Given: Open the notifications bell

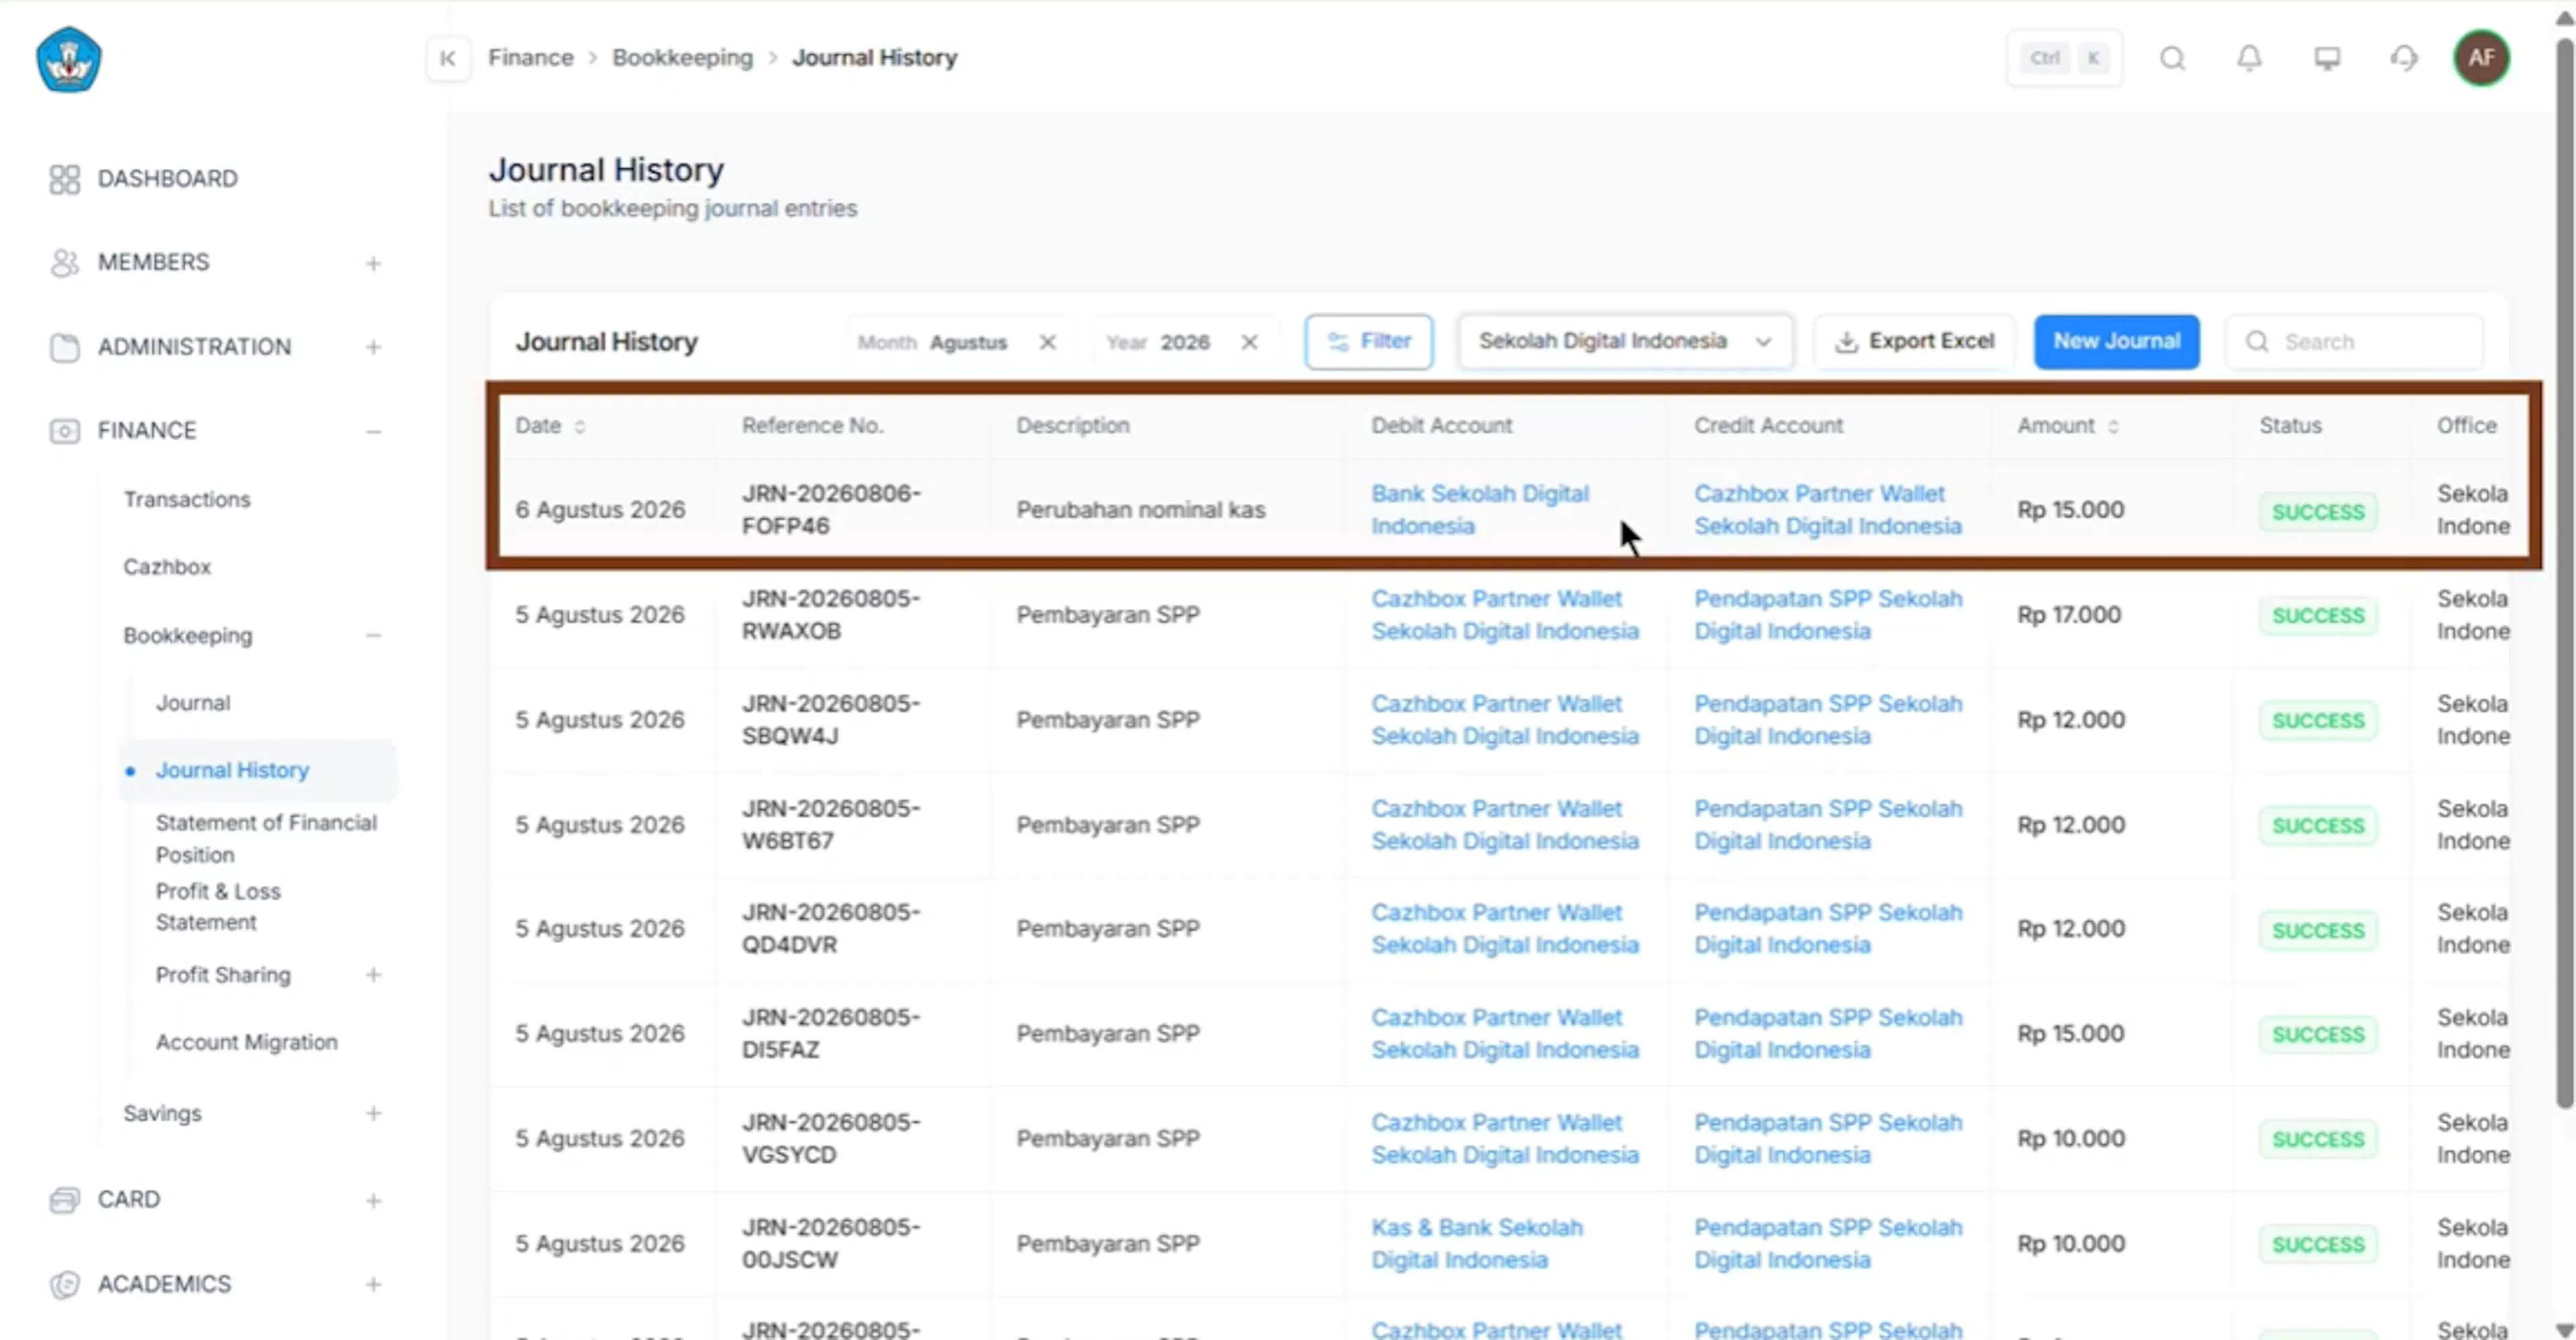Looking at the screenshot, I should pos(2249,58).
